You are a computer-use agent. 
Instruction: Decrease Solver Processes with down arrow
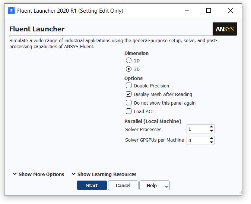pos(211,131)
